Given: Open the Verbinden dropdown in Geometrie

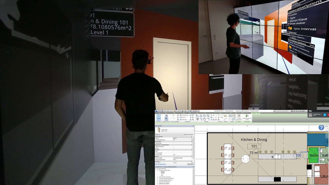Looking at the screenshot, I should [x=187, y=119].
